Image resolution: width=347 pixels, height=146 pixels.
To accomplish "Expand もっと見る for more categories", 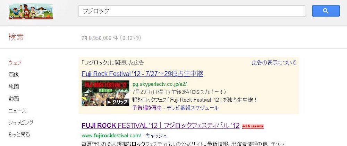I will 19,134.
